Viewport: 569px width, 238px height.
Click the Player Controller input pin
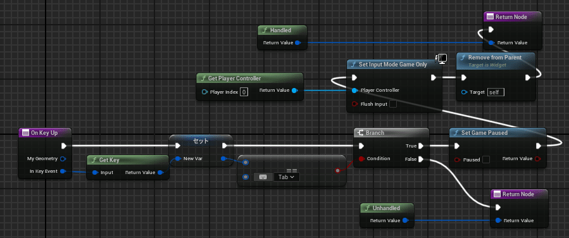pos(354,91)
